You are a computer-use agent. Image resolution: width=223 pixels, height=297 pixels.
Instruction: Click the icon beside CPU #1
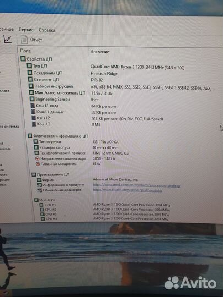click(41, 205)
